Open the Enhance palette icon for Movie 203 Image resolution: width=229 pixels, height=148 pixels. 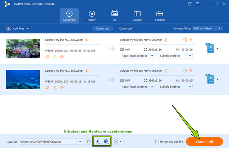pyautogui.click(x=62, y=57)
